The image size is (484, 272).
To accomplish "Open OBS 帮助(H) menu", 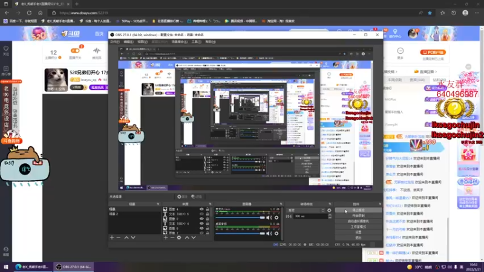I will click(x=210, y=42).
